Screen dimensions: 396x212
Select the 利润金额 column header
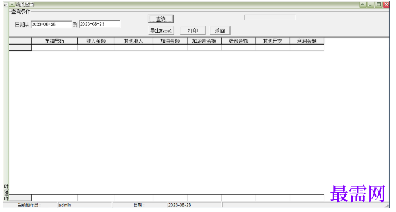point(307,41)
